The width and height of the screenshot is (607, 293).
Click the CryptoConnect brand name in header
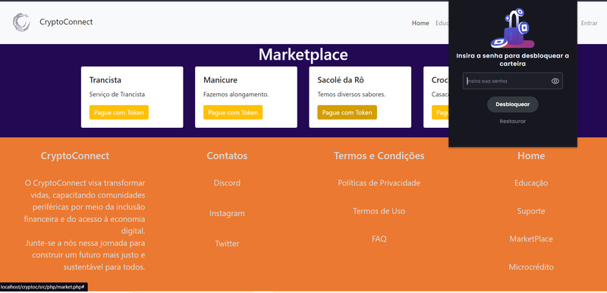pyautogui.click(x=66, y=22)
